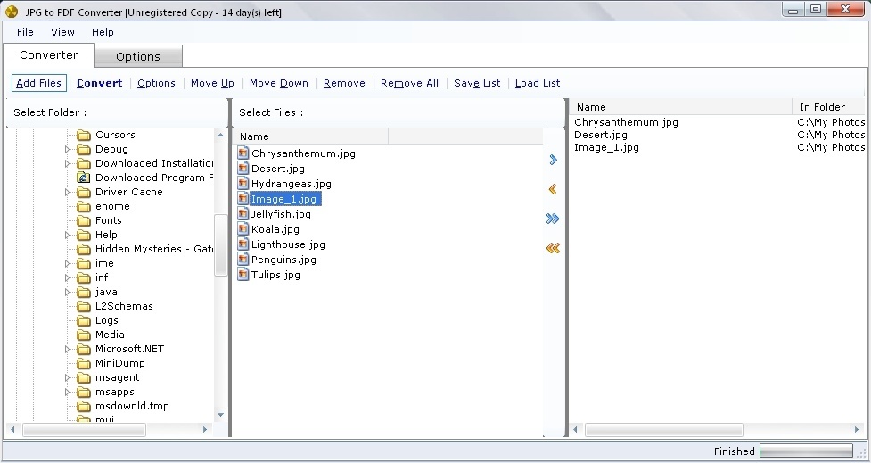871x463 pixels.
Task: Expand the Downloaded Installations folder node
Action: pyautogui.click(x=67, y=163)
